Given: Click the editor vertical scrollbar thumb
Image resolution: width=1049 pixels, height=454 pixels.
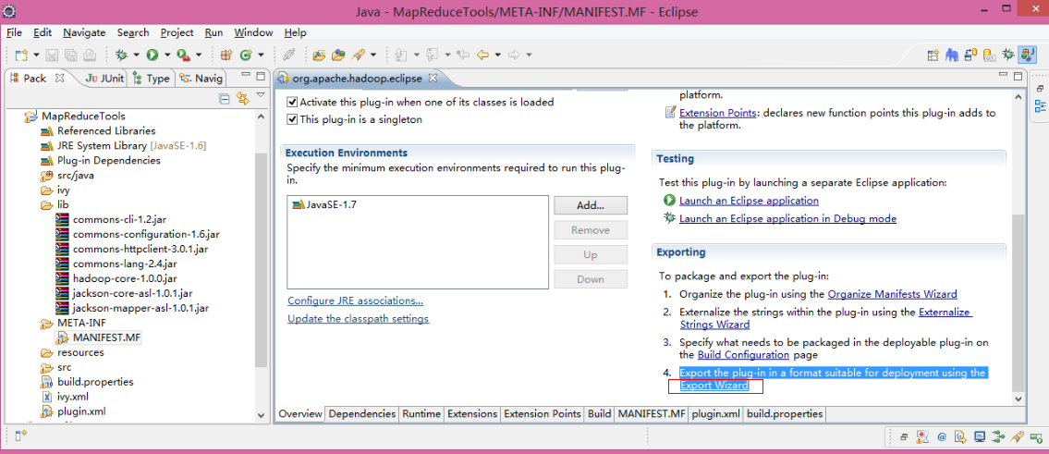Looking at the screenshot, I should 1019,302.
